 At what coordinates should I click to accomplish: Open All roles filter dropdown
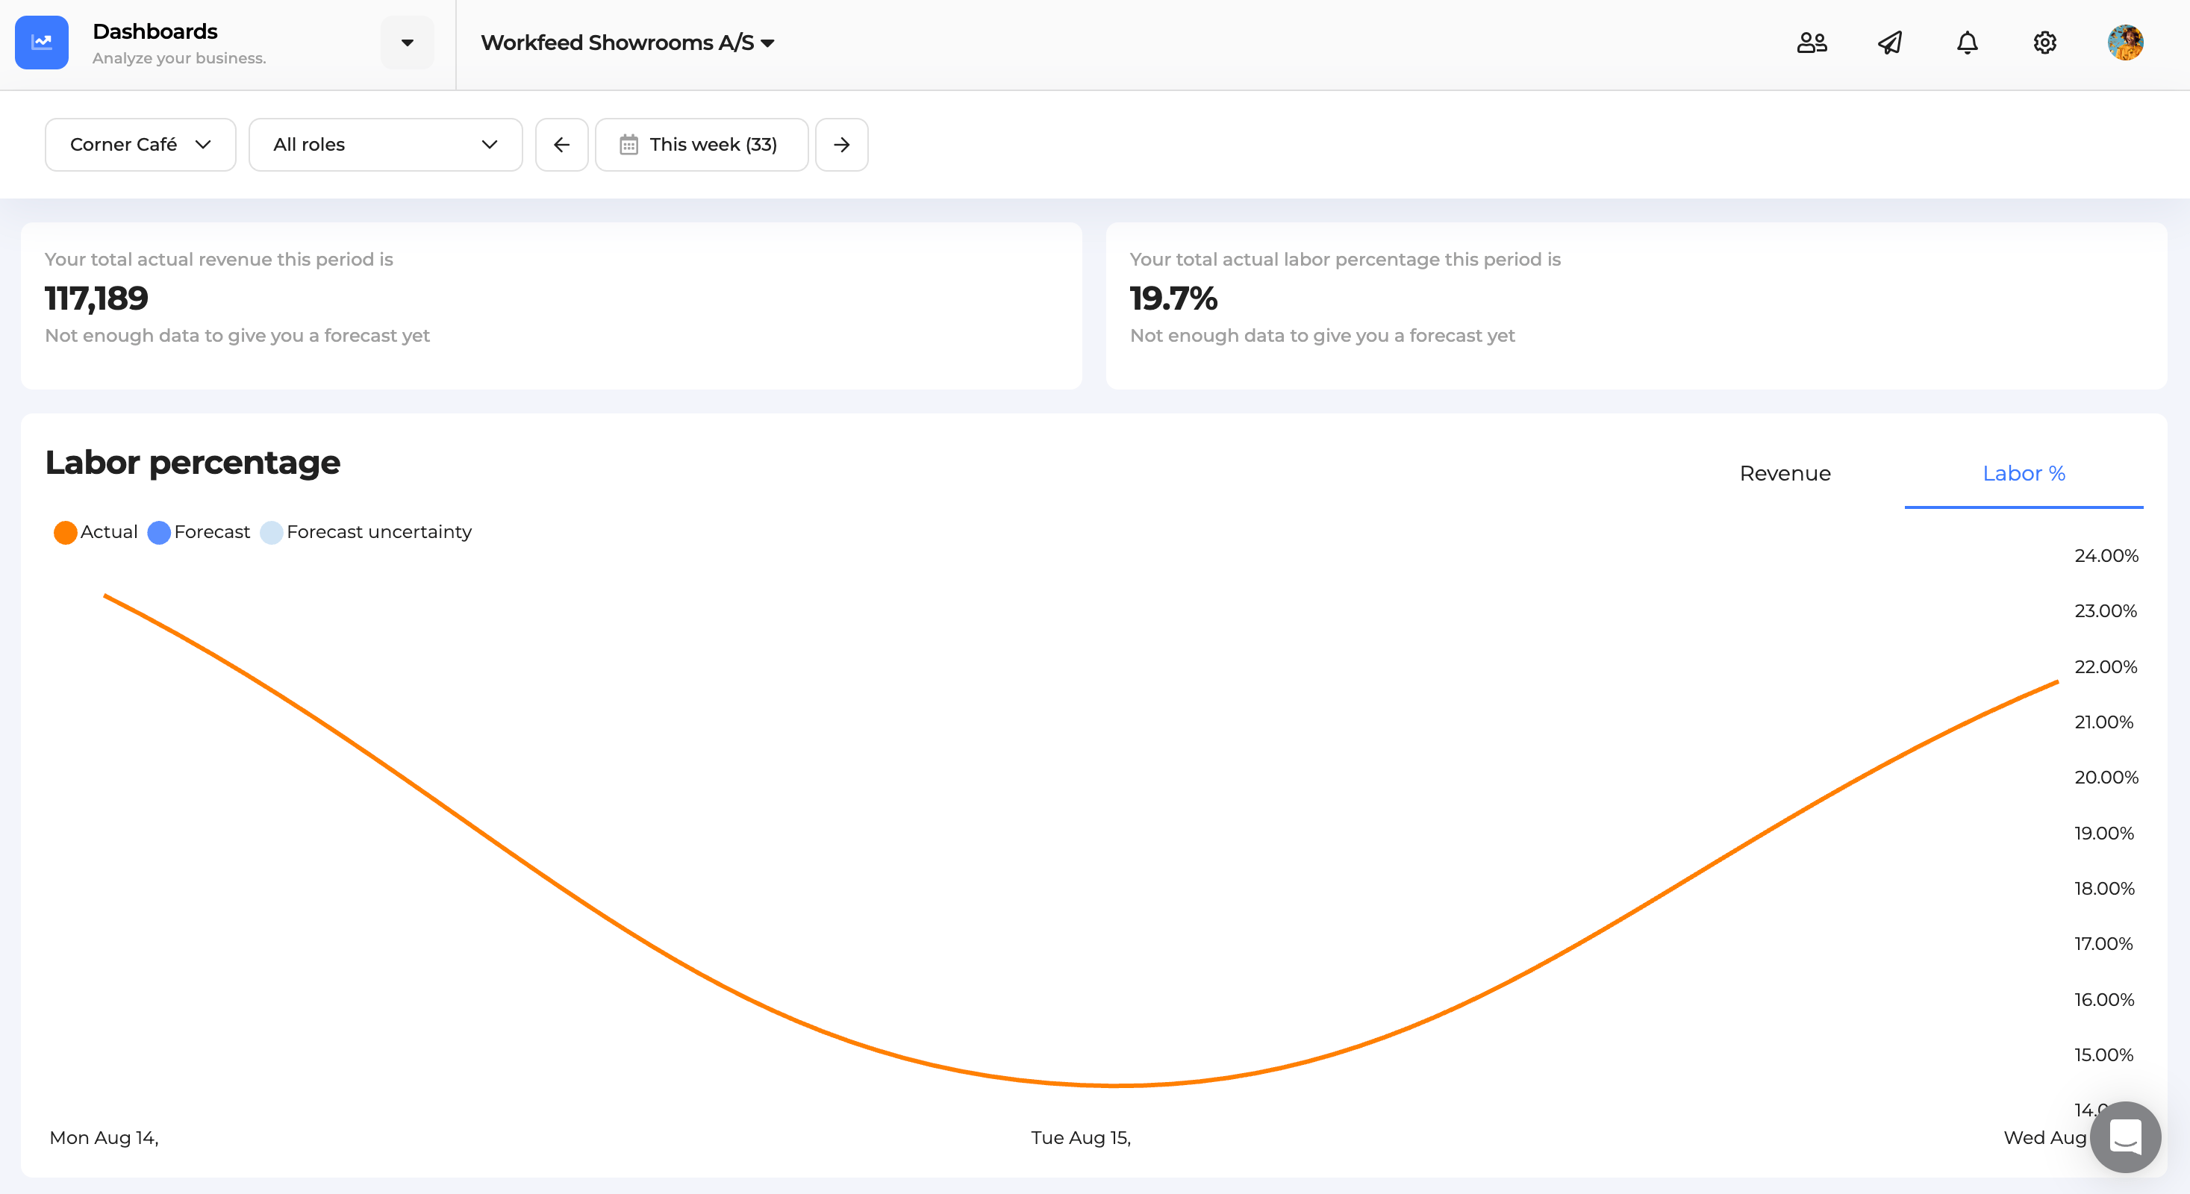(385, 145)
